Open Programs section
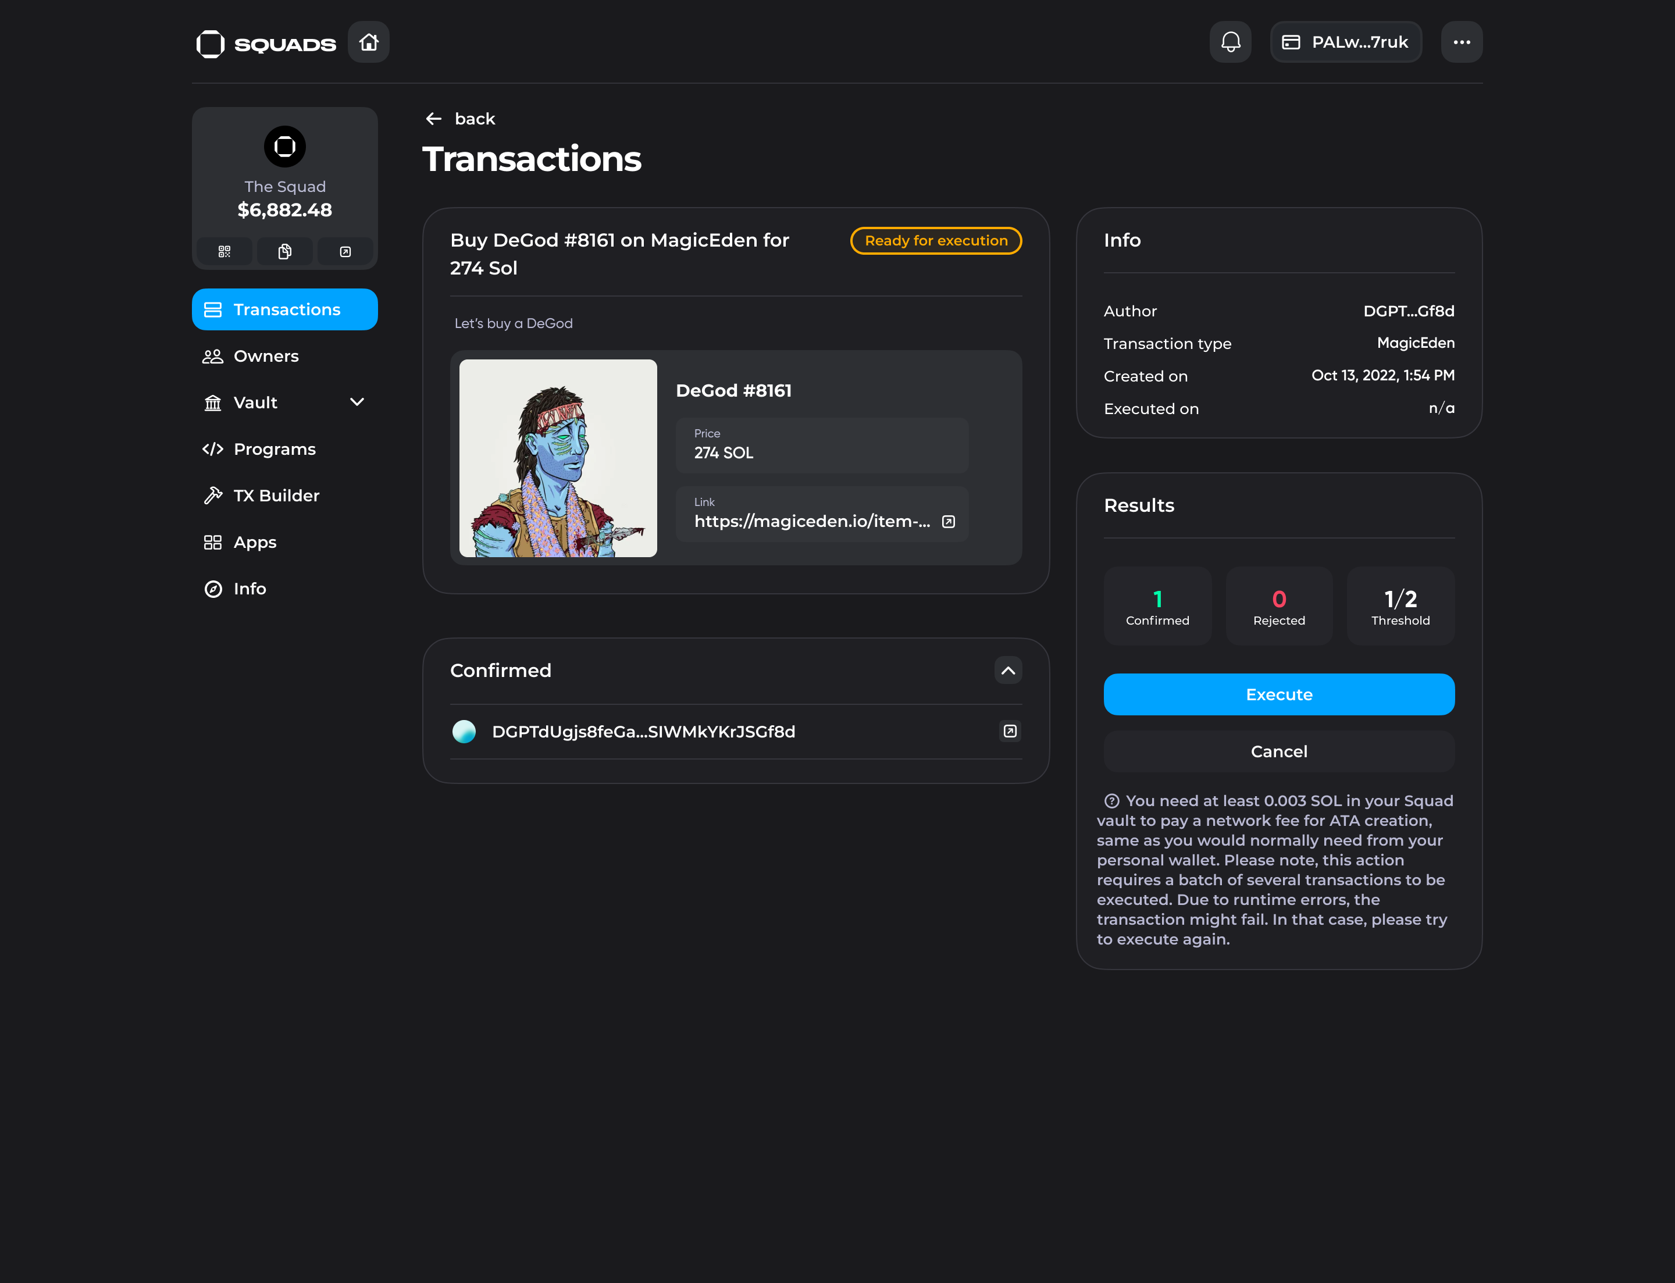This screenshot has height=1283, width=1675. 285,449
